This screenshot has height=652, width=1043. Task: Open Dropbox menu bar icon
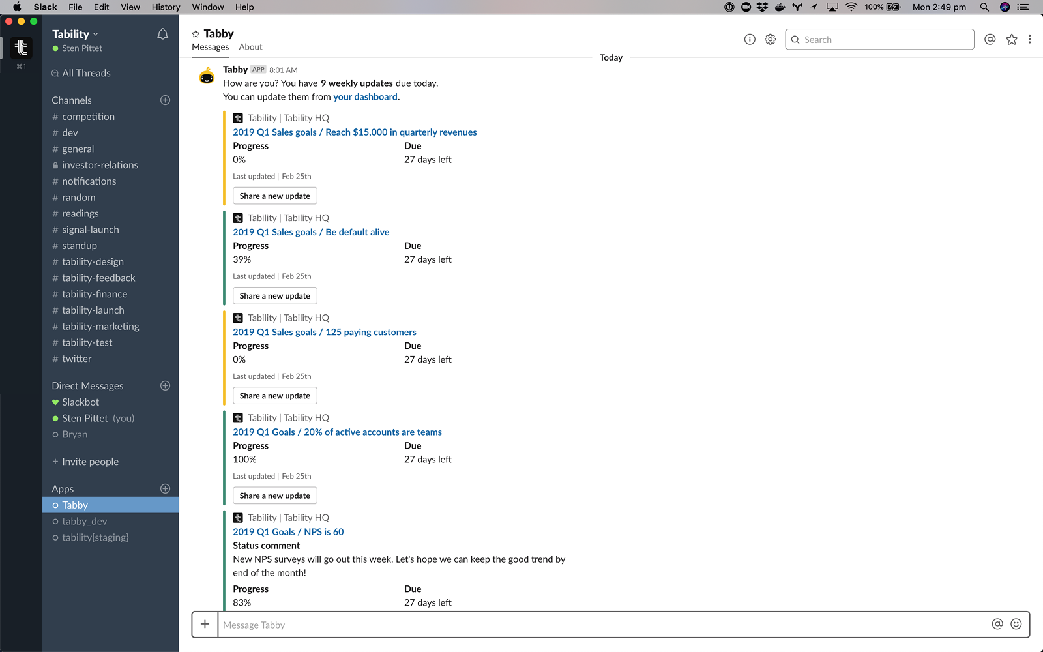click(x=762, y=7)
